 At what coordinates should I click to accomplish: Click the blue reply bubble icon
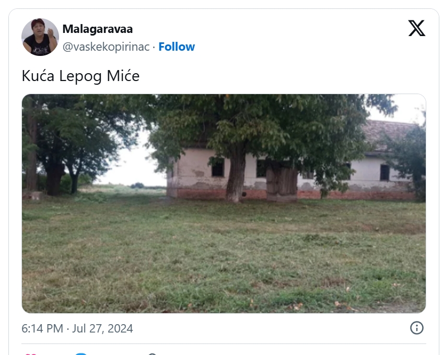click(x=81, y=354)
